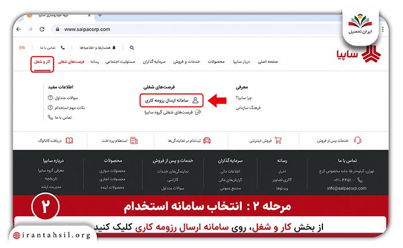Open فرصت‌های شغلی گروه سایپا link
Image resolution: width=403 pixels, height=248 pixels.
click(168, 112)
